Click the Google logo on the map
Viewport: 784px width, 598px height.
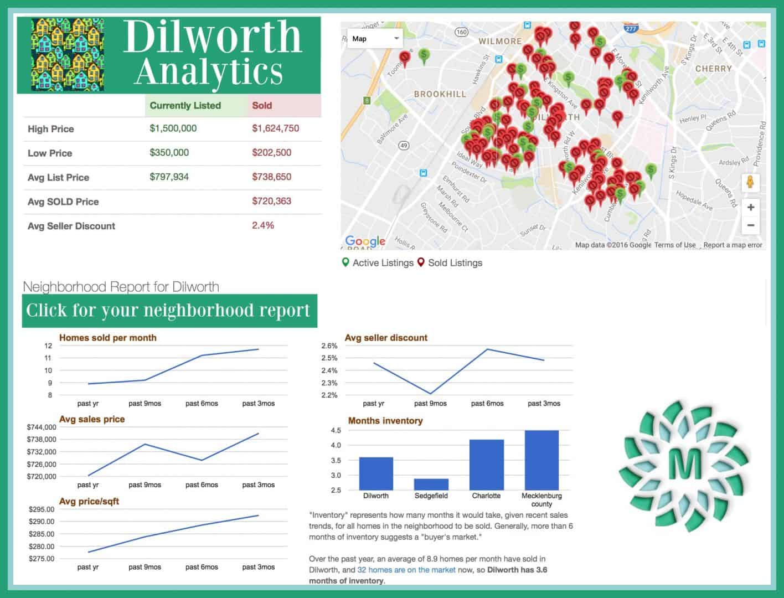coord(366,240)
